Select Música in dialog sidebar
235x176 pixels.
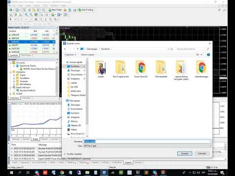pos(72,121)
